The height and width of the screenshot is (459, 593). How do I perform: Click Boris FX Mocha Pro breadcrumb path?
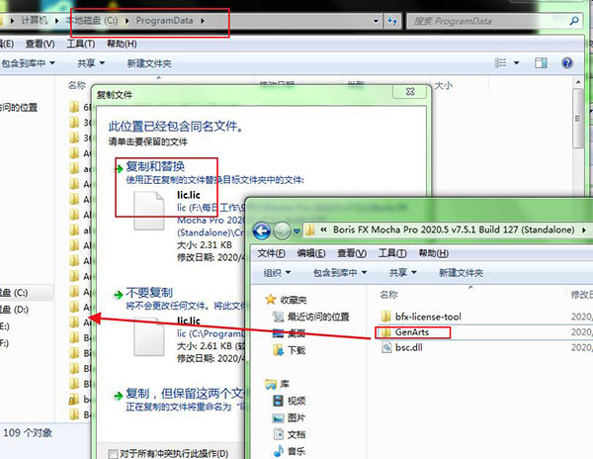454,229
